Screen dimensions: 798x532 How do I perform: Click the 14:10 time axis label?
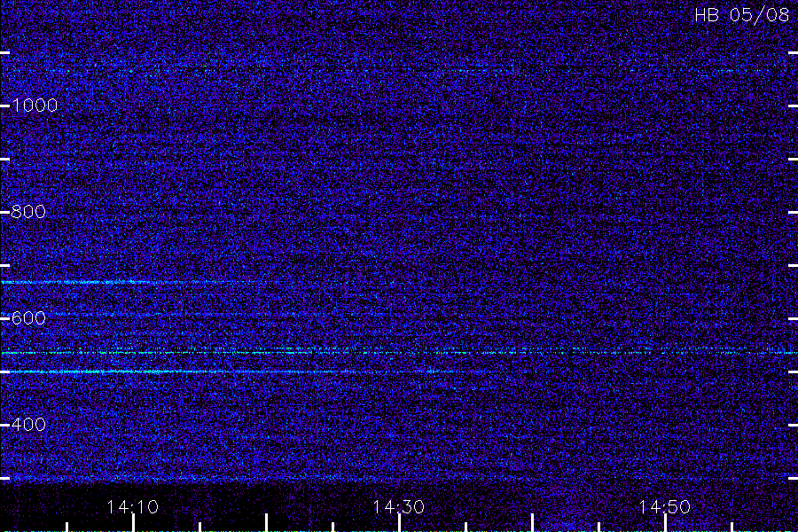(x=133, y=507)
